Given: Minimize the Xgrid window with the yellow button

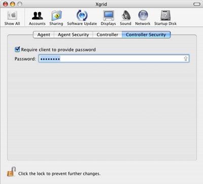Looking at the screenshot, I should point(13,4).
